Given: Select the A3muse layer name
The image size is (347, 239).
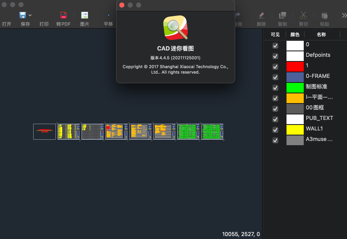Looking at the screenshot, I should pyautogui.click(x=319, y=139).
